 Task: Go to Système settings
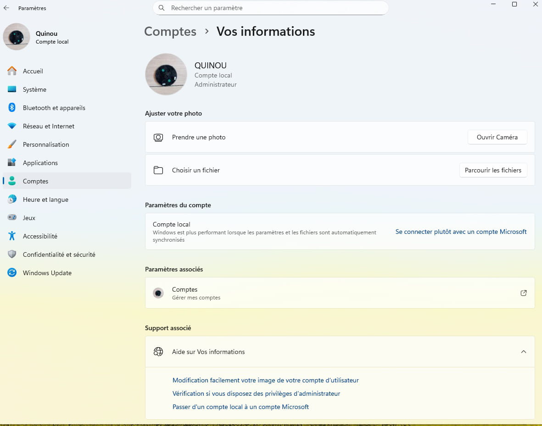pyautogui.click(x=34, y=89)
